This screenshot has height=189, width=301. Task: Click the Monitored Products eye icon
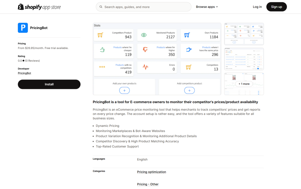click(144, 35)
